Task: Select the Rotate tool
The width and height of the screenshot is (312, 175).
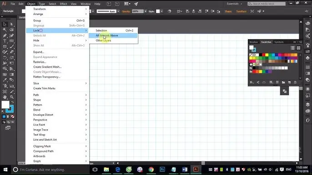Action: (x=5, y=58)
